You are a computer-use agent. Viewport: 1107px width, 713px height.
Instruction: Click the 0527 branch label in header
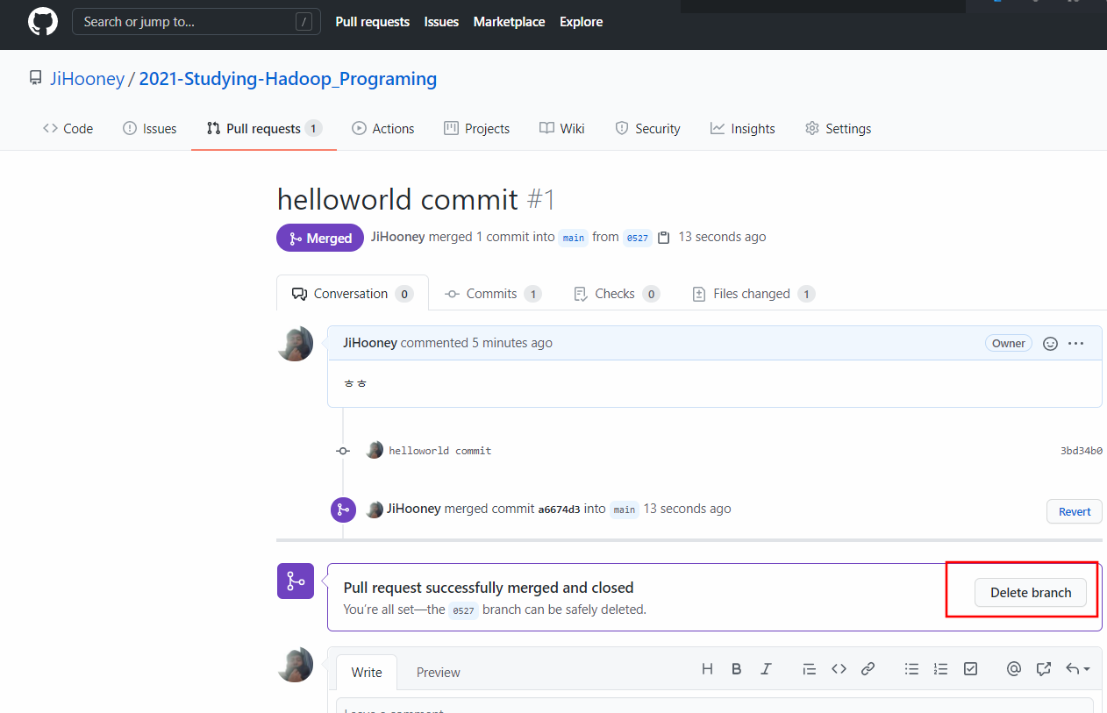(637, 238)
